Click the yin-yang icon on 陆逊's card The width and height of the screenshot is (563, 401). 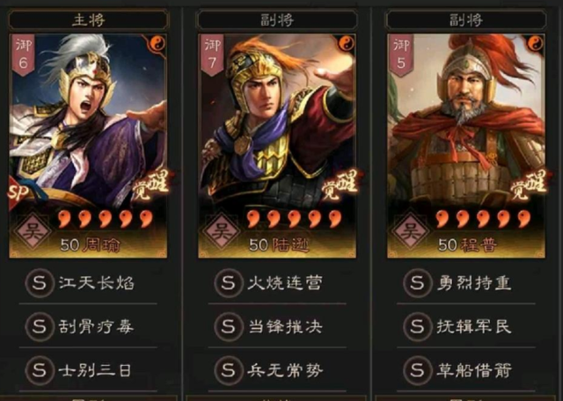[x=346, y=44]
